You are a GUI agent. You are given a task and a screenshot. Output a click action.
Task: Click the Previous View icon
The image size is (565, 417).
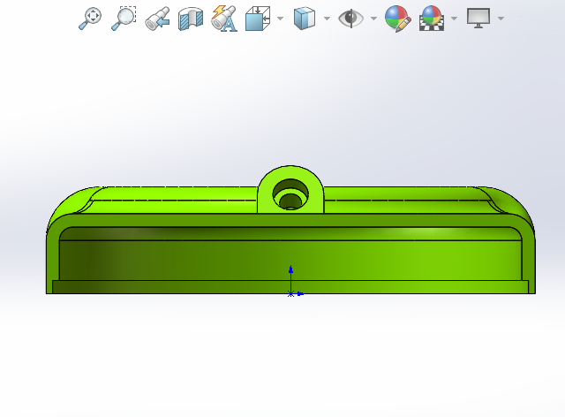[x=157, y=19]
